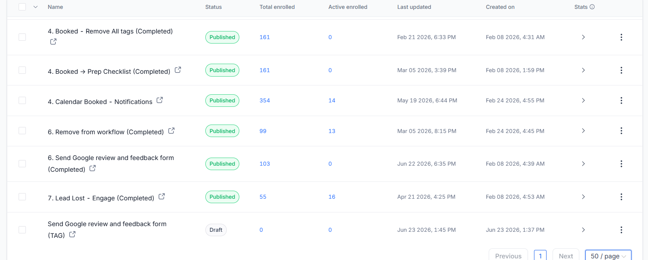The width and height of the screenshot is (648, 260).
Task: Expand stats chevron for Lead Lost - Engage
Action: tap(583, 197)
